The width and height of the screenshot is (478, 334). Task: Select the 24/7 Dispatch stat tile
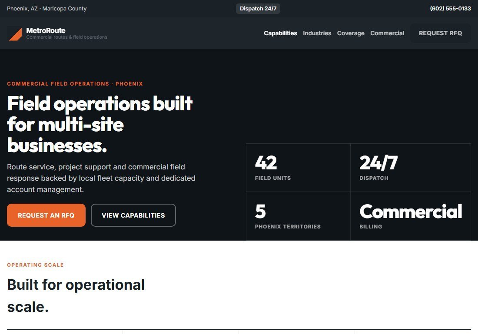[411, 168]
